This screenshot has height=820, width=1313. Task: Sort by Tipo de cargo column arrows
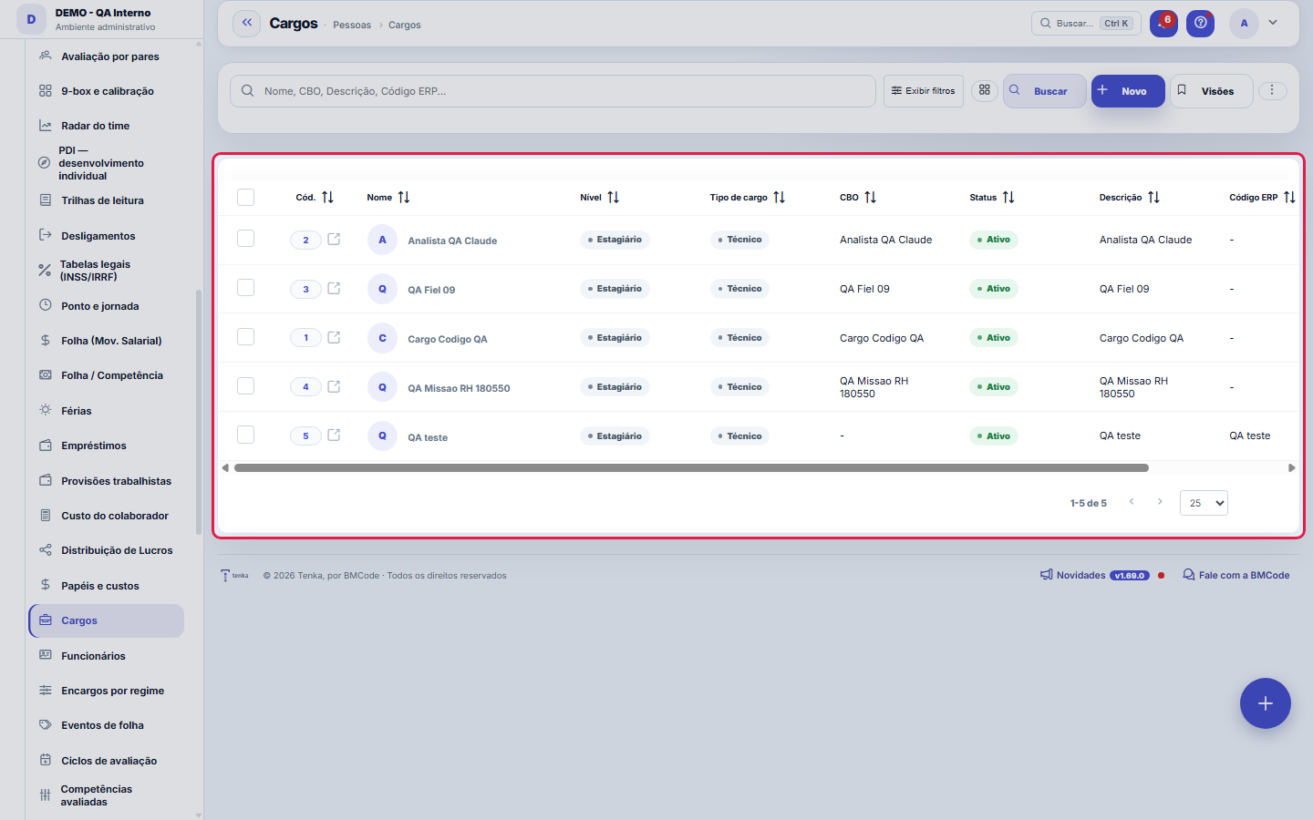tap(780, 198)
